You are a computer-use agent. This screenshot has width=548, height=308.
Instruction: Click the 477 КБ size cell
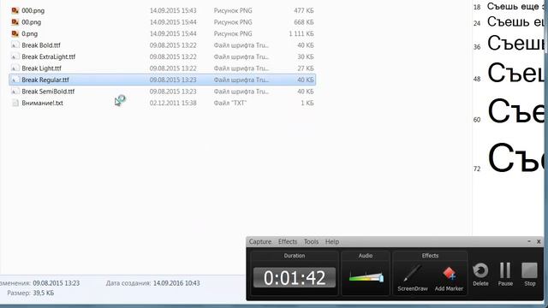click(x=304, y=10)
